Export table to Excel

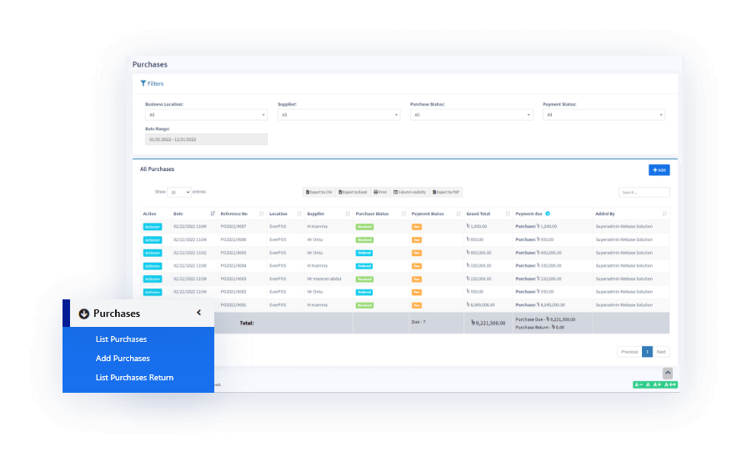coord(353,192)
